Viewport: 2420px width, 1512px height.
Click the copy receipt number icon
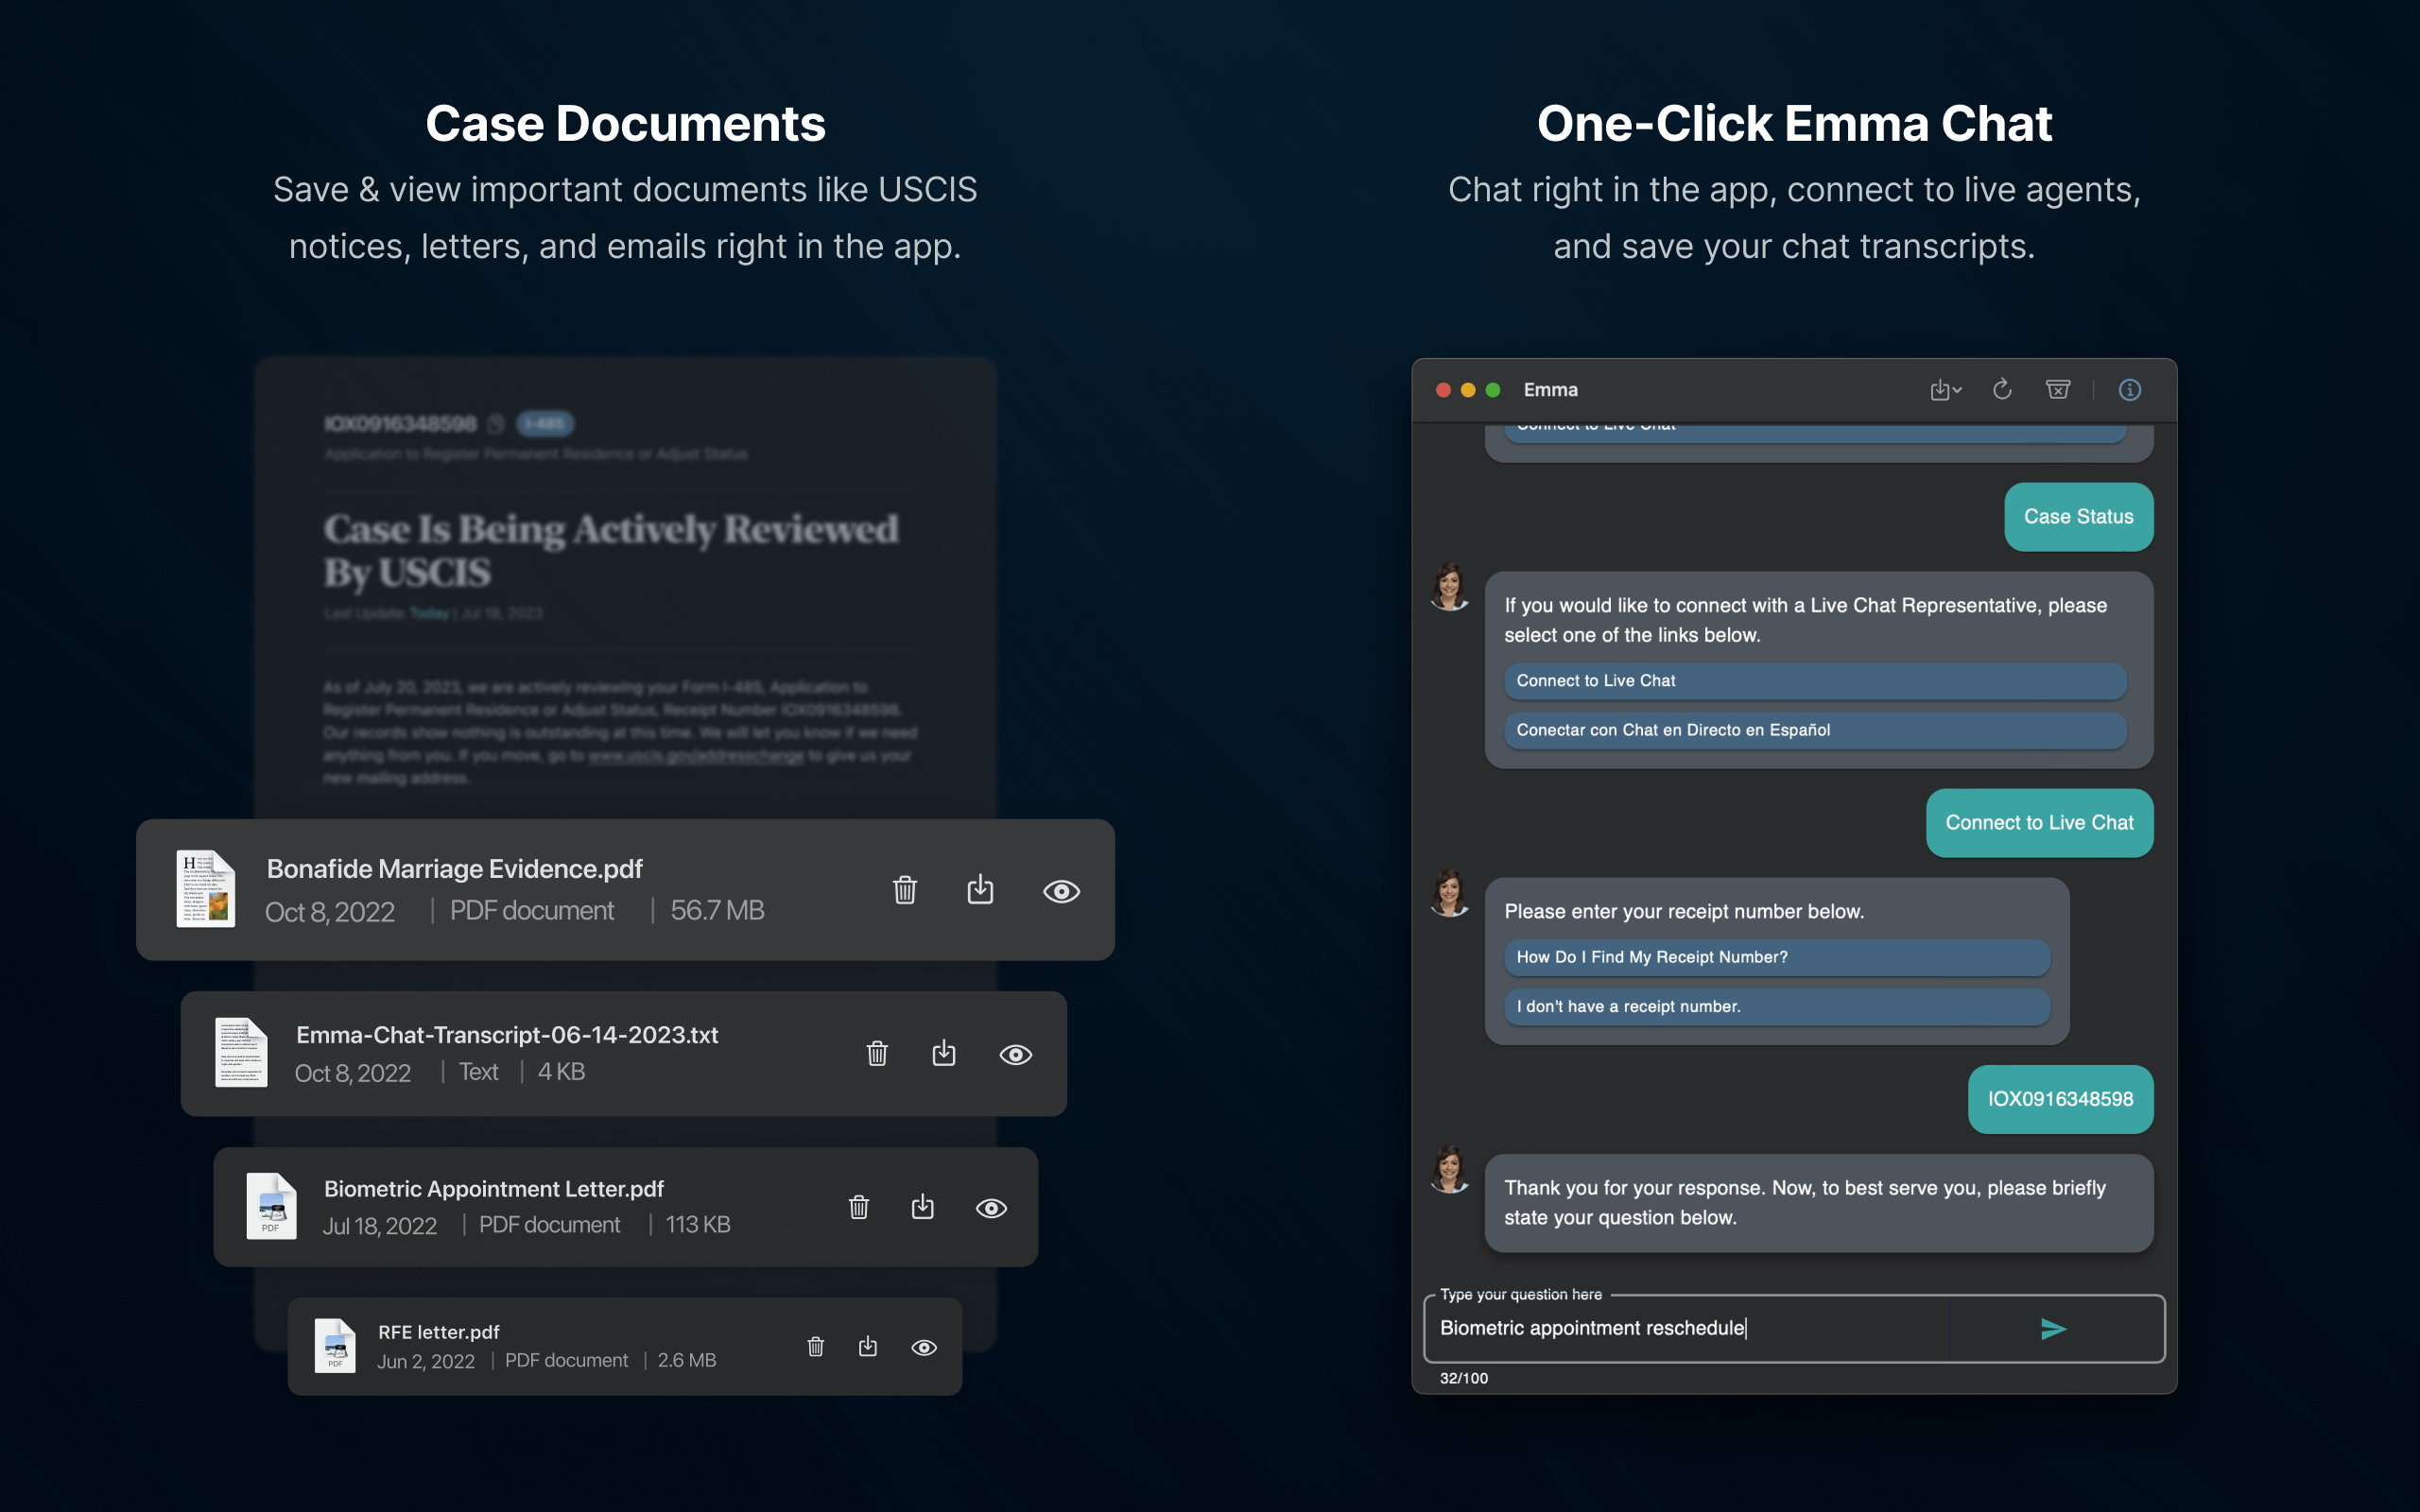coord(495,424)
